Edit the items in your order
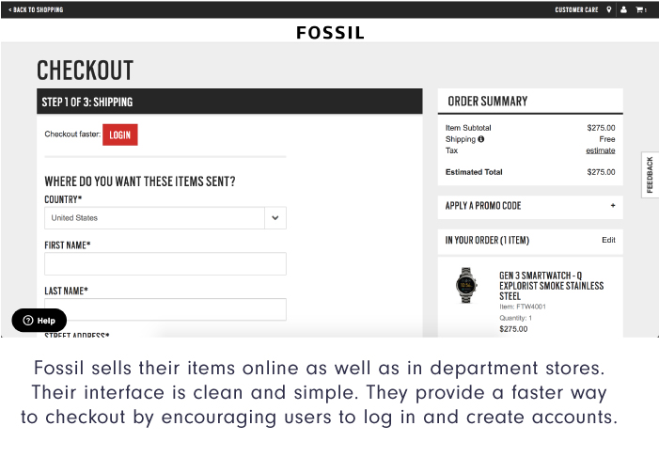Viewport: 659px width, 473px height. (608, 240)
